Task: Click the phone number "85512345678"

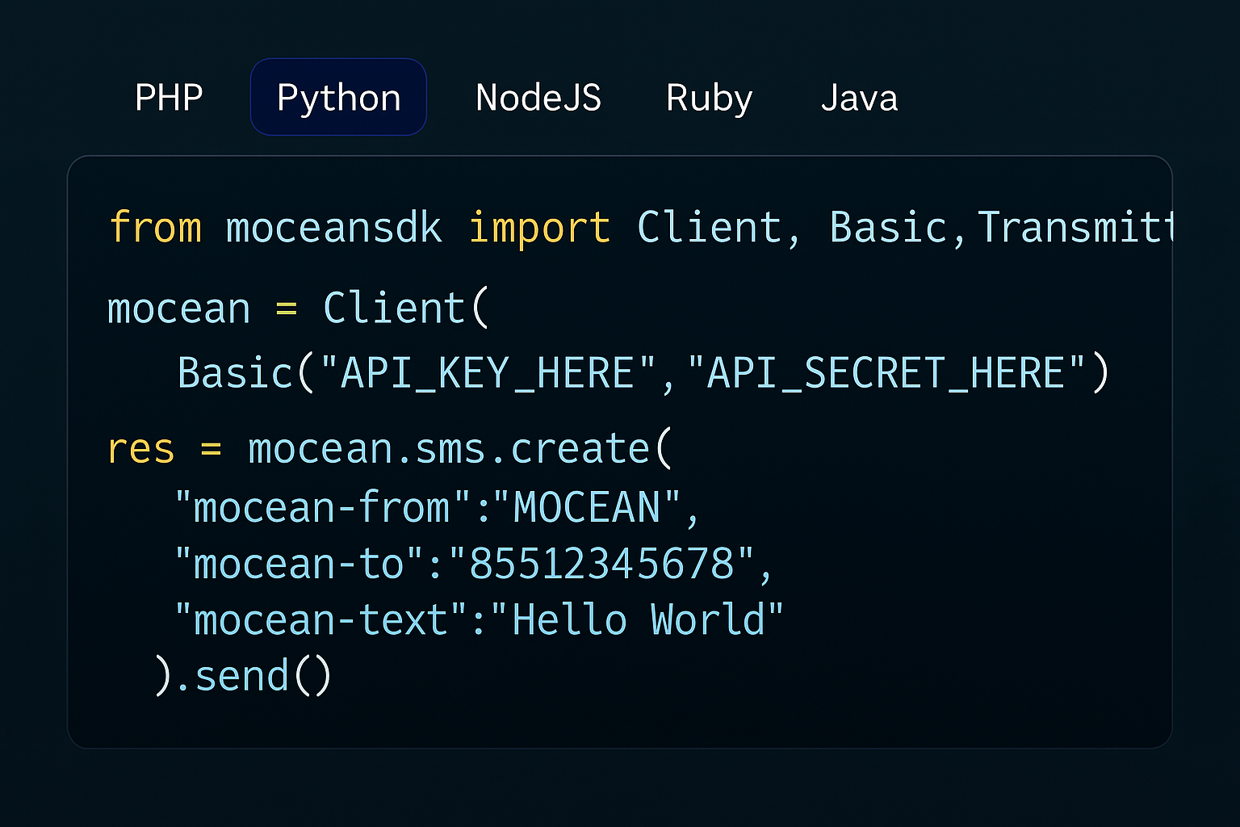Action: pyautogui.click(x=601, y=564)
